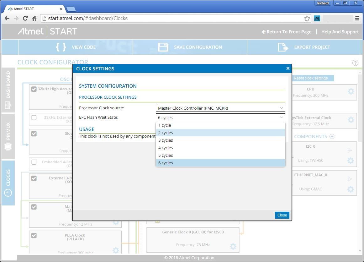Click the 'Using: TWIHS0' text
Screen dimensions: 364x262
[x=310, y=161]
